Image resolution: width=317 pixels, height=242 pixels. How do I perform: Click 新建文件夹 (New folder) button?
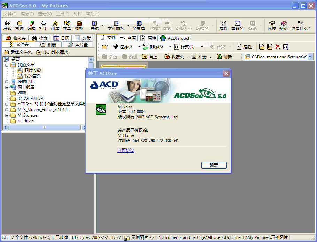[18, 52]
